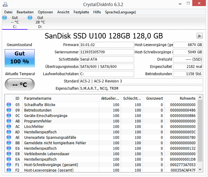This screenshot has height=177, width=208.
Task: Select the 'Löschfehler' parameter name
Action: click(x=34, y=127)
